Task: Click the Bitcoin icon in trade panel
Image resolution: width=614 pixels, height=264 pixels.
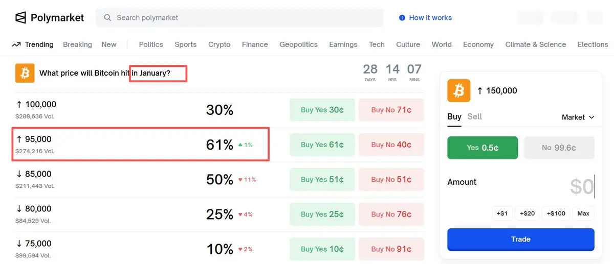Action: click(458, 90)
